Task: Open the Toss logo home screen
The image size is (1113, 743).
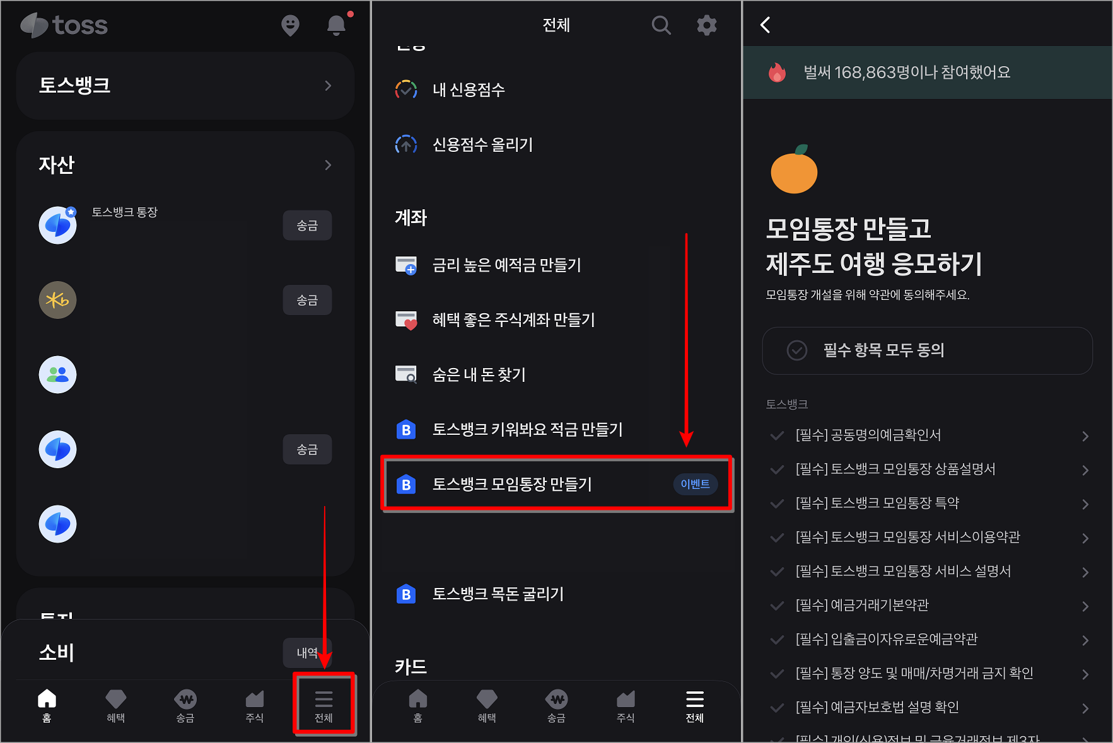Action: tap(63, 25)
